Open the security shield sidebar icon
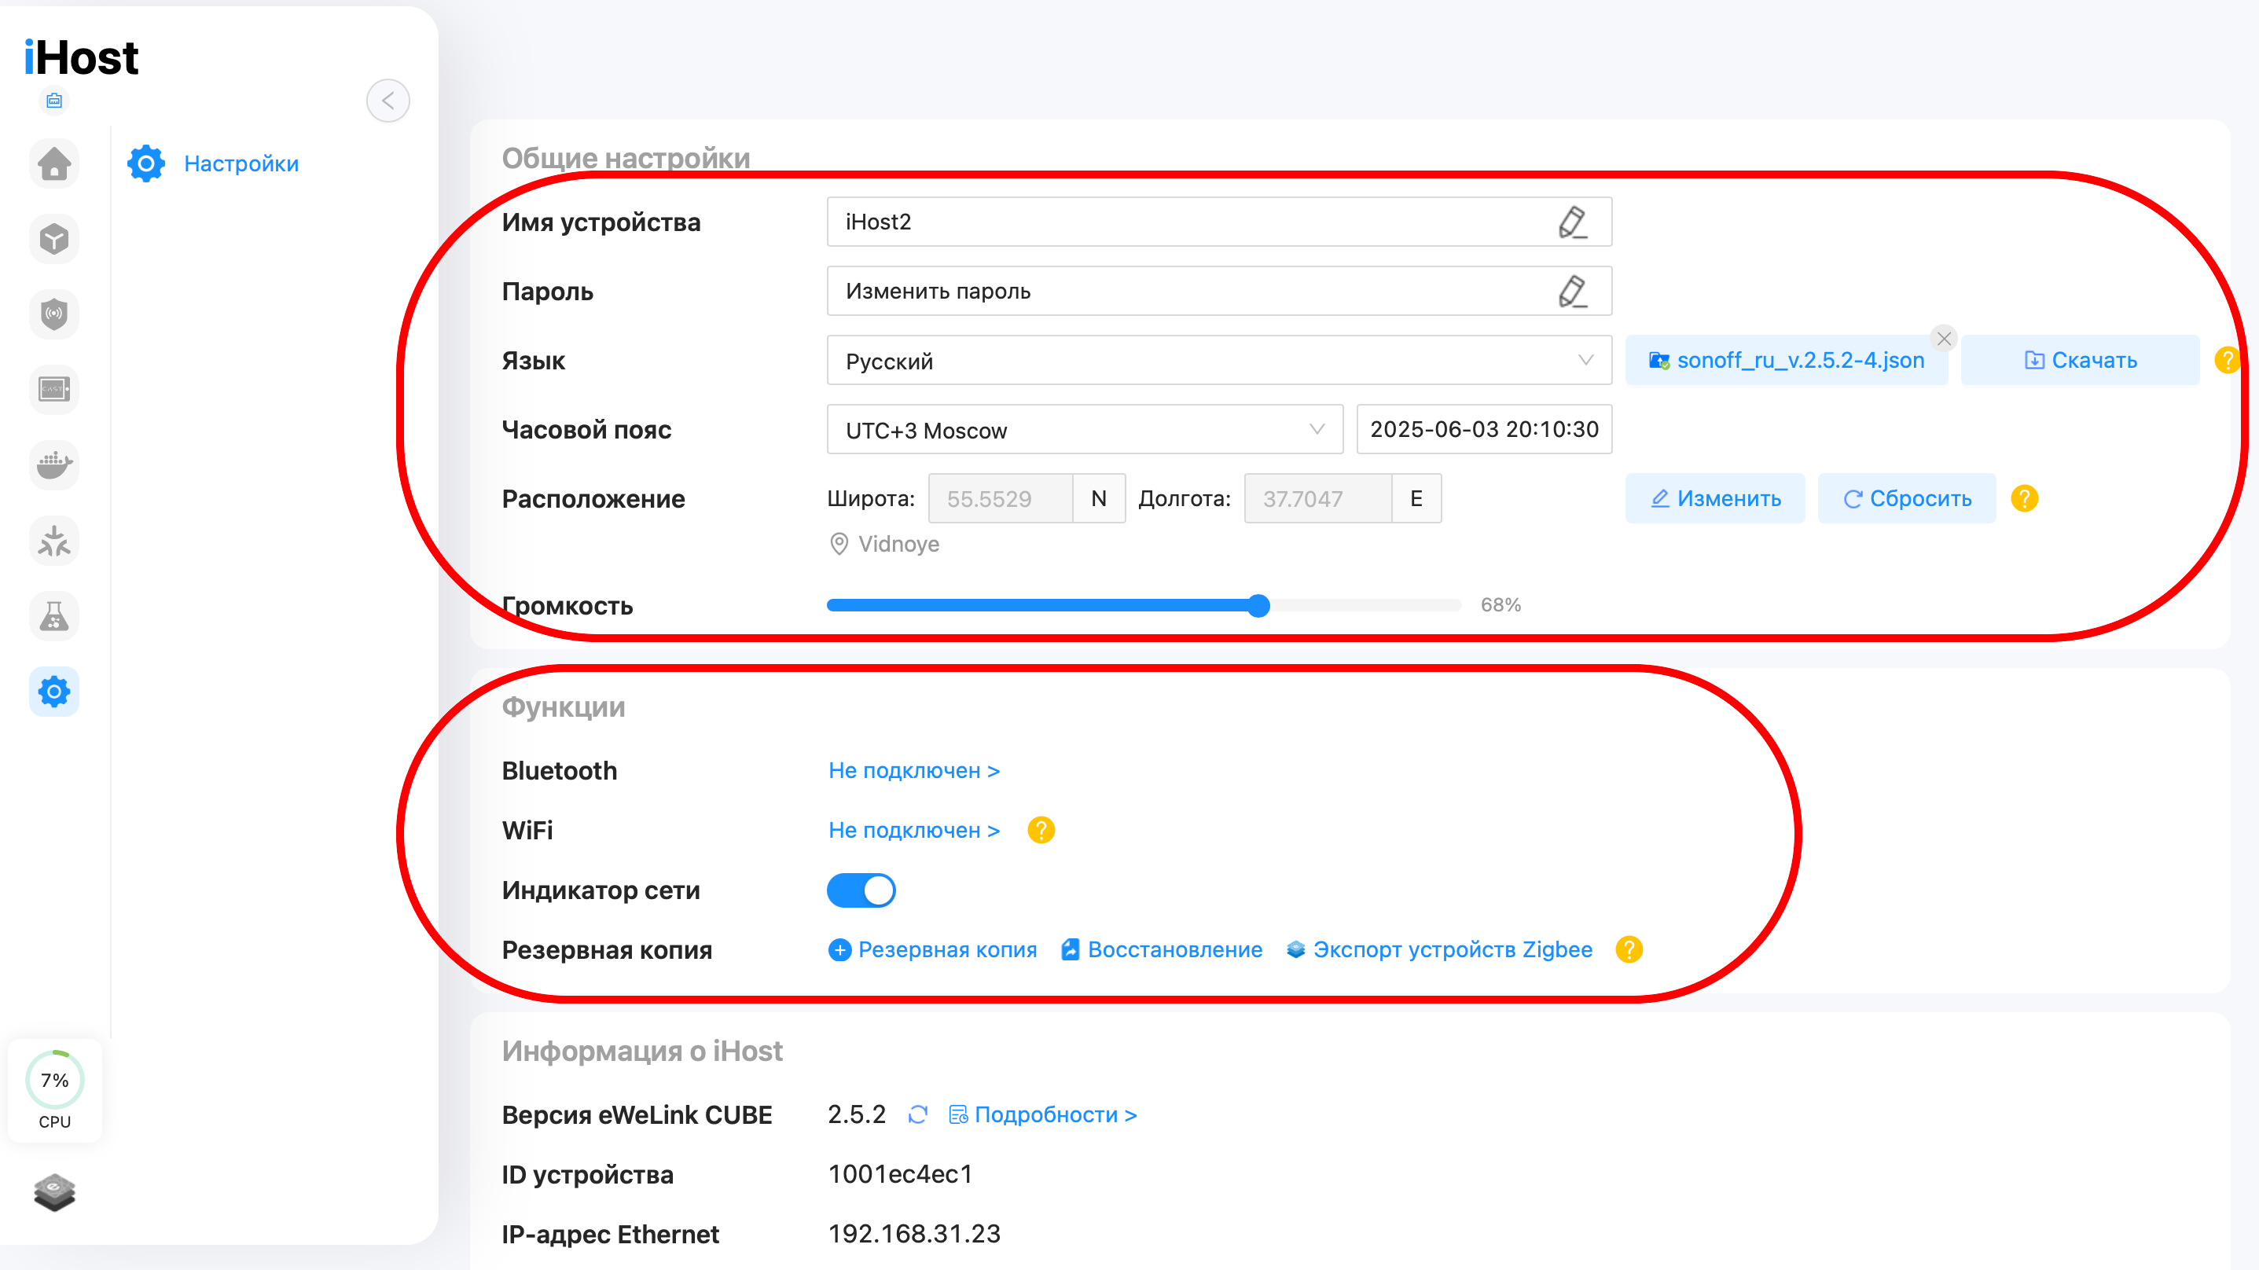 coord(54,314)
